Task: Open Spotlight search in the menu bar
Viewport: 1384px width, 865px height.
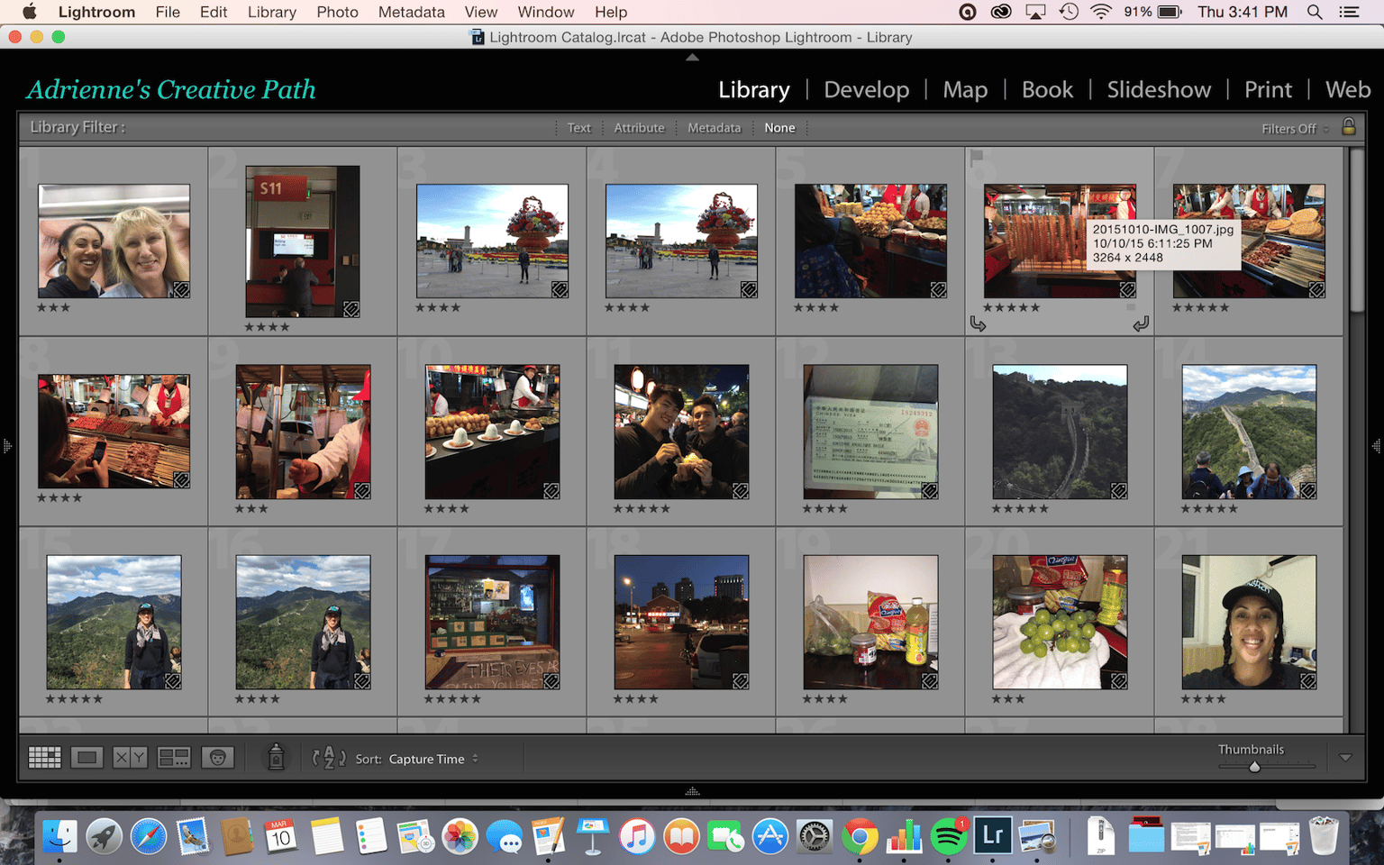Action: (x=1315, y=12)
